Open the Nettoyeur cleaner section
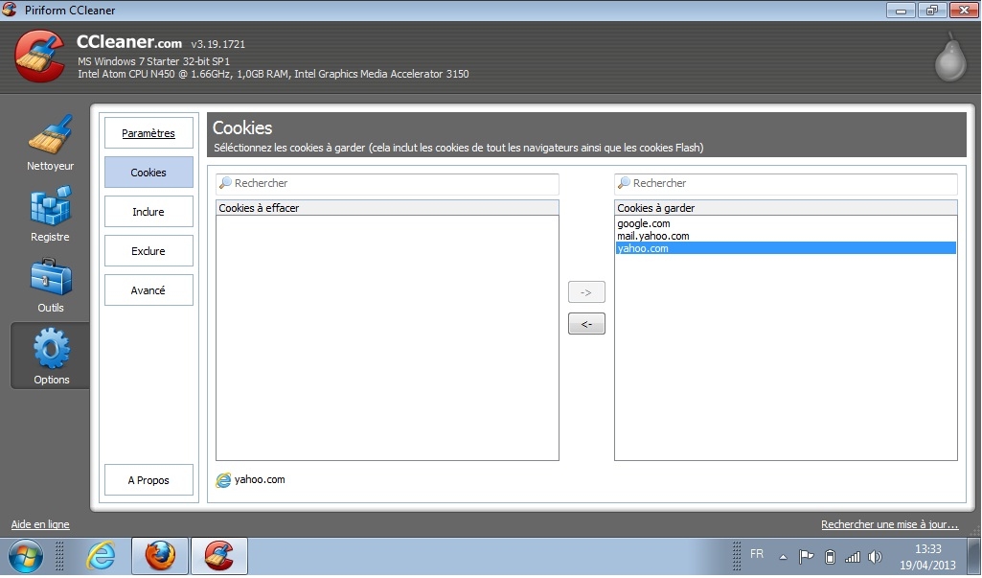982x578 pixels. [50, 142]
